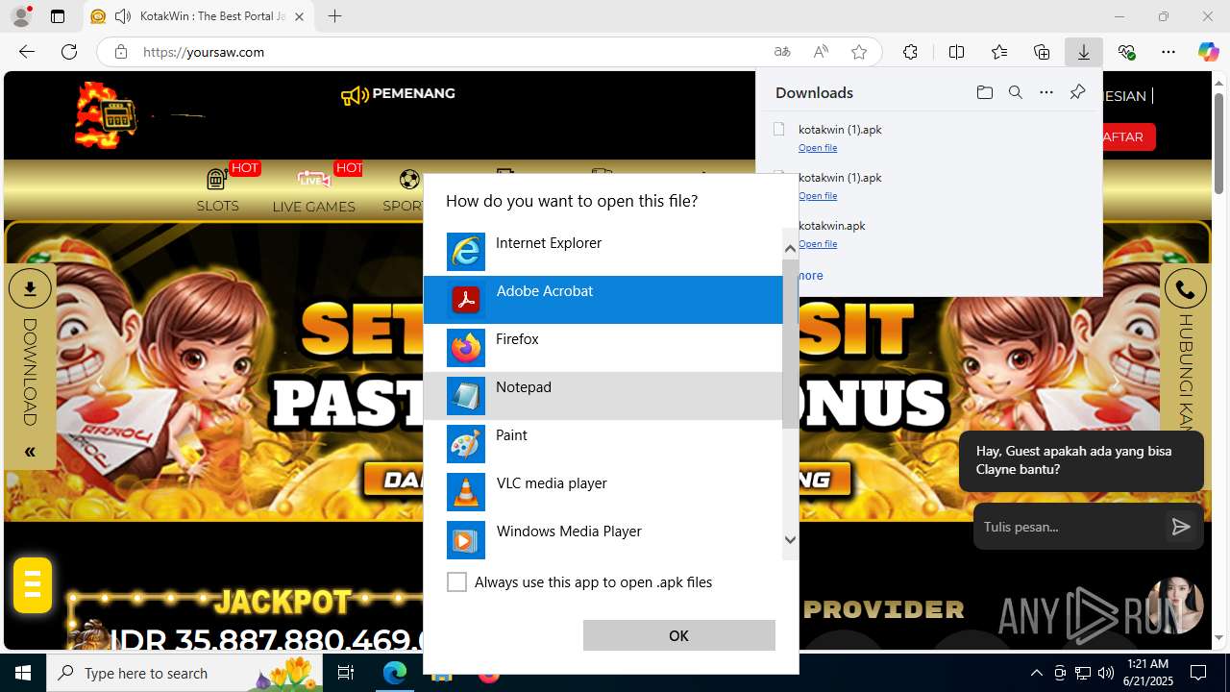Activate Read aloud icon
Screen dimensions: 1230x692
pyautogui.click(x=821, y=52)
